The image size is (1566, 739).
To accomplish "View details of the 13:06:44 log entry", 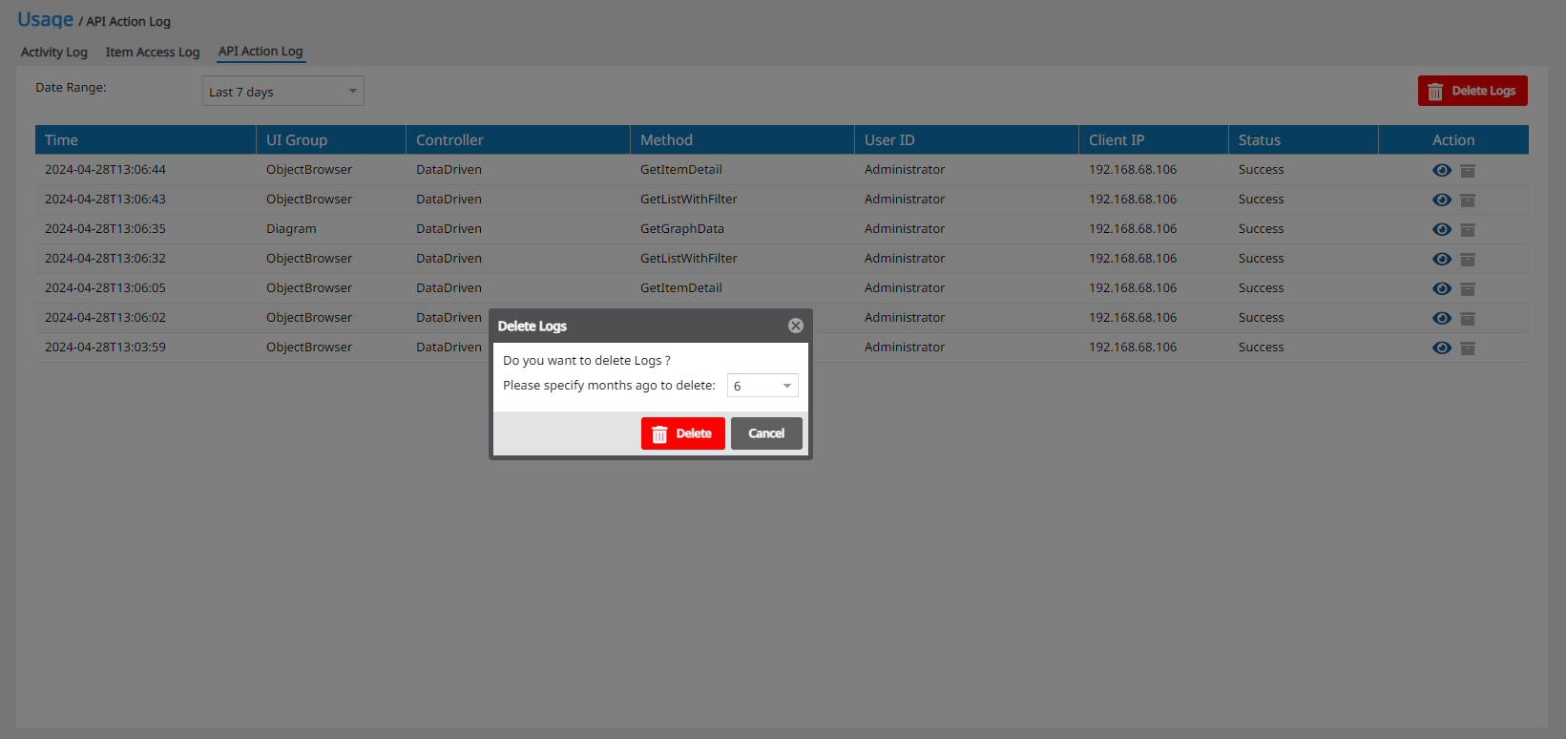I will (1442, 170).
